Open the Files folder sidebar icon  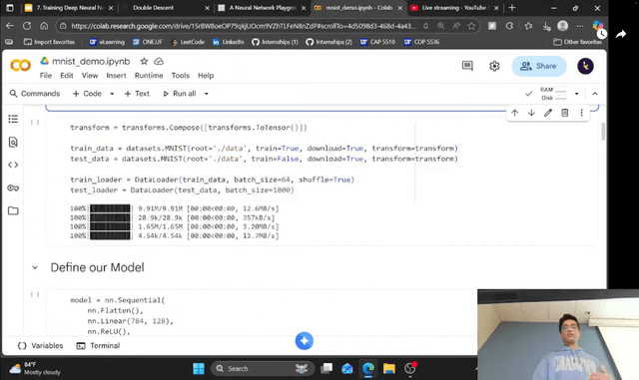[x=13, y=210]
